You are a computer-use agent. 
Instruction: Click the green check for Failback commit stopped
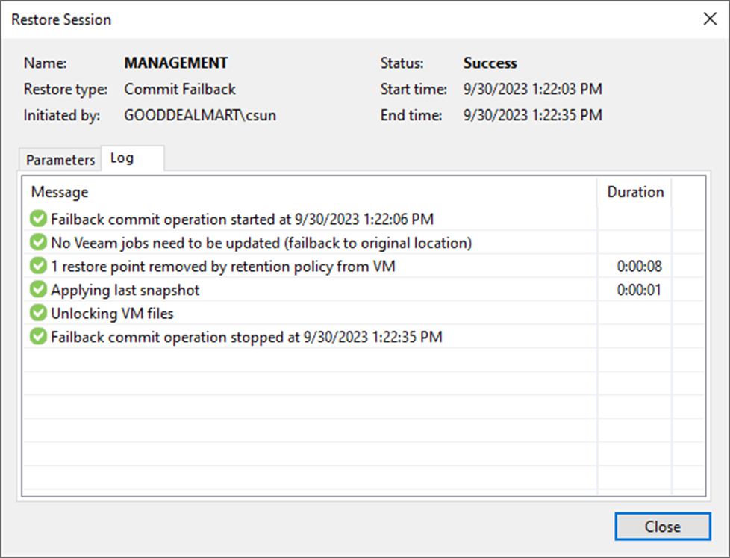pyautogui.click(x=38, y=337)
